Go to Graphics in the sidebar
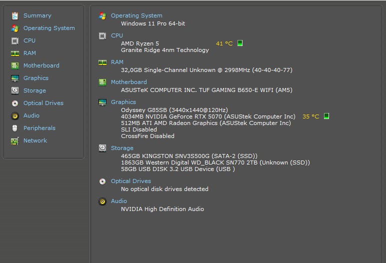 tap(36, 78)
